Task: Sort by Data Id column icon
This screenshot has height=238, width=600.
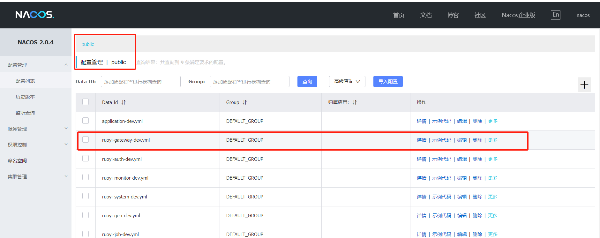Action: coord(124,102)
